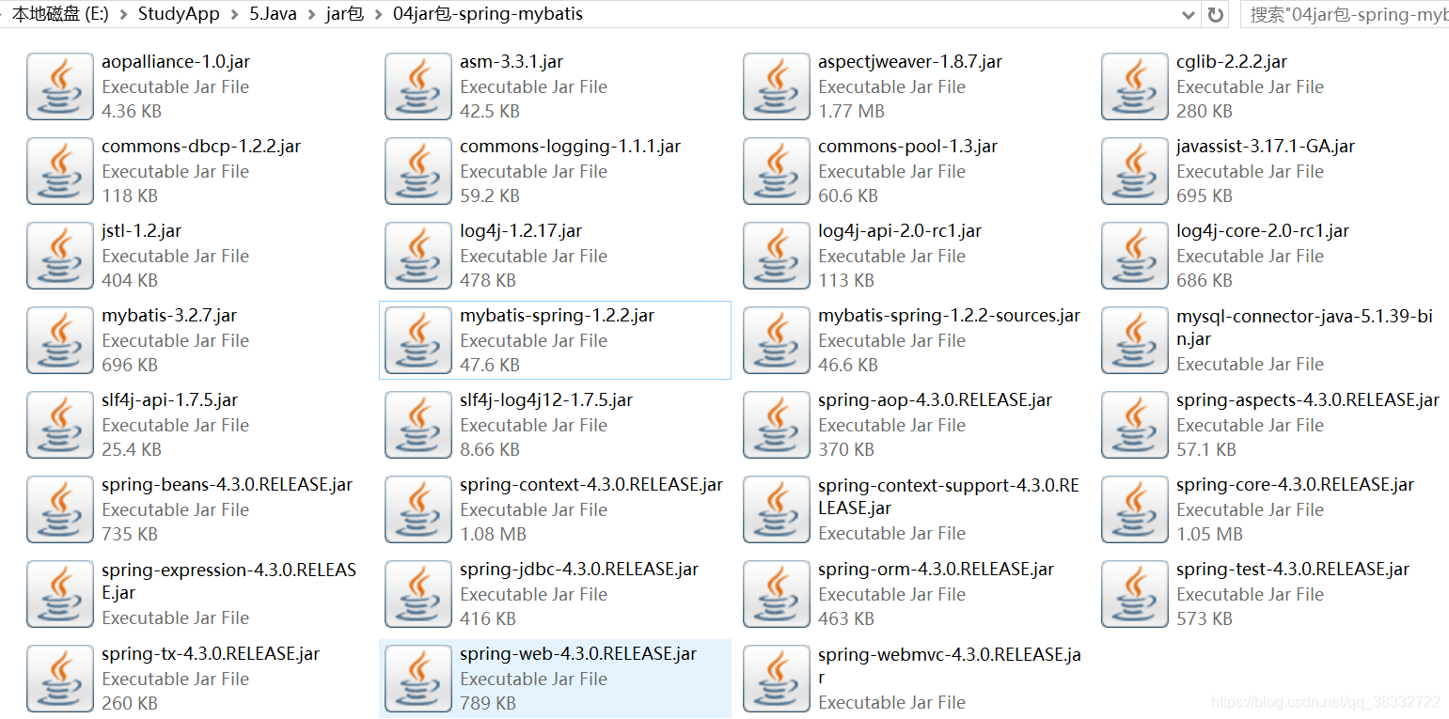Select the jstl-1.2.jar icon
Image resolution: width=1449 pixels, height=719 pixels.
point(60,256)
